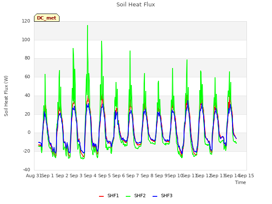Click the 120 y-axis tick label
The image size is (272, 204).
pos(26,21)
